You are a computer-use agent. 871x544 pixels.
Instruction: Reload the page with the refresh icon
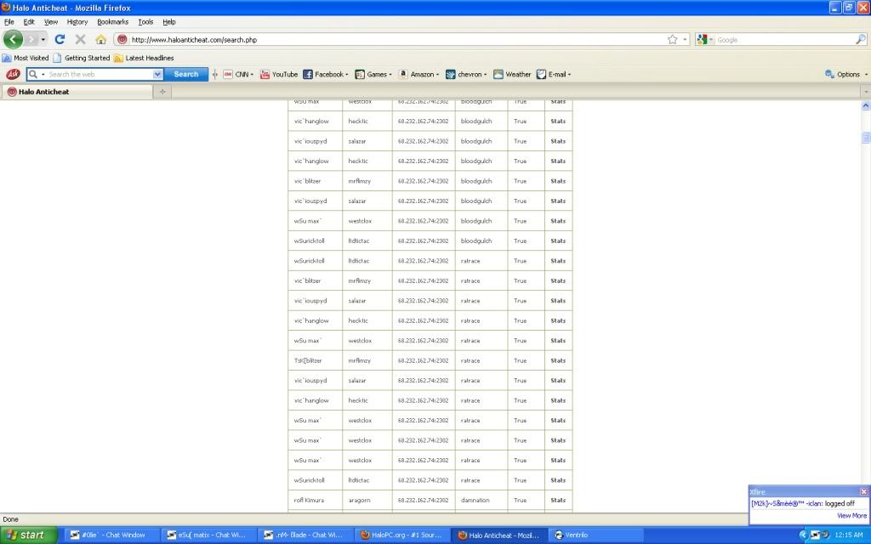[60, 39]
